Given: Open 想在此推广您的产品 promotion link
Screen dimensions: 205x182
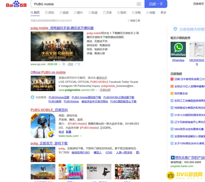Looking at the screenshot, I should coord(190,158).
